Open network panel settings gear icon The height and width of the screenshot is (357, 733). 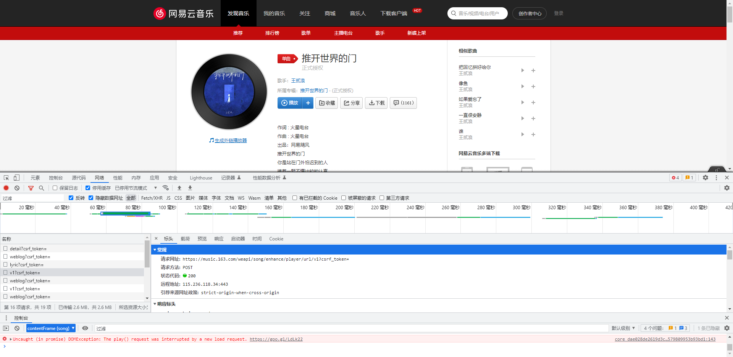pos(727,188)
